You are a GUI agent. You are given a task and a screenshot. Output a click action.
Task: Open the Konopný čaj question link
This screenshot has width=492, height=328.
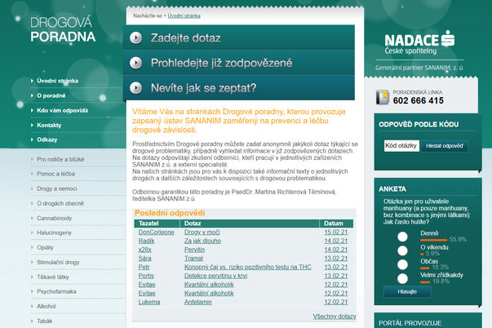[x=236, y=267]
